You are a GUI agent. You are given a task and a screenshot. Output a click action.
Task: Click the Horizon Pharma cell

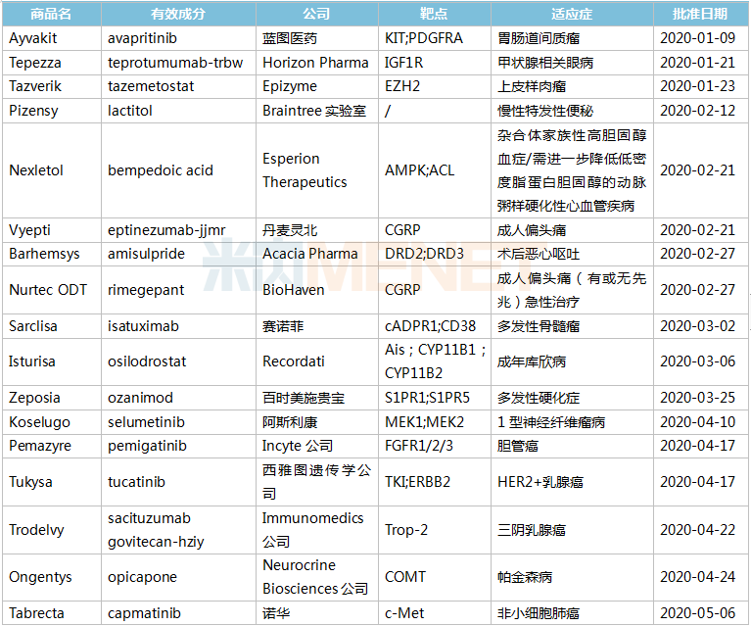pos(316,63)
